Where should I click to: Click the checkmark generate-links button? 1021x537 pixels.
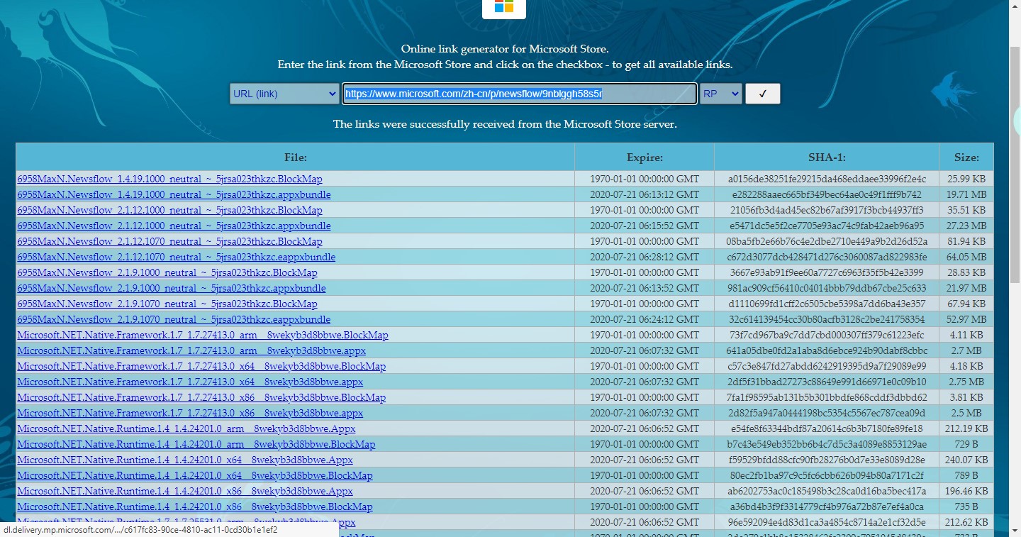[x=763, y=94]
